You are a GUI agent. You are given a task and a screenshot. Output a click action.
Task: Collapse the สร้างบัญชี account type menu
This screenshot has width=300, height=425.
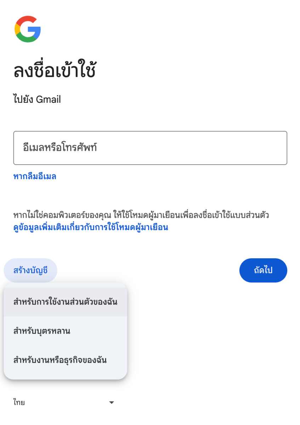30,270
